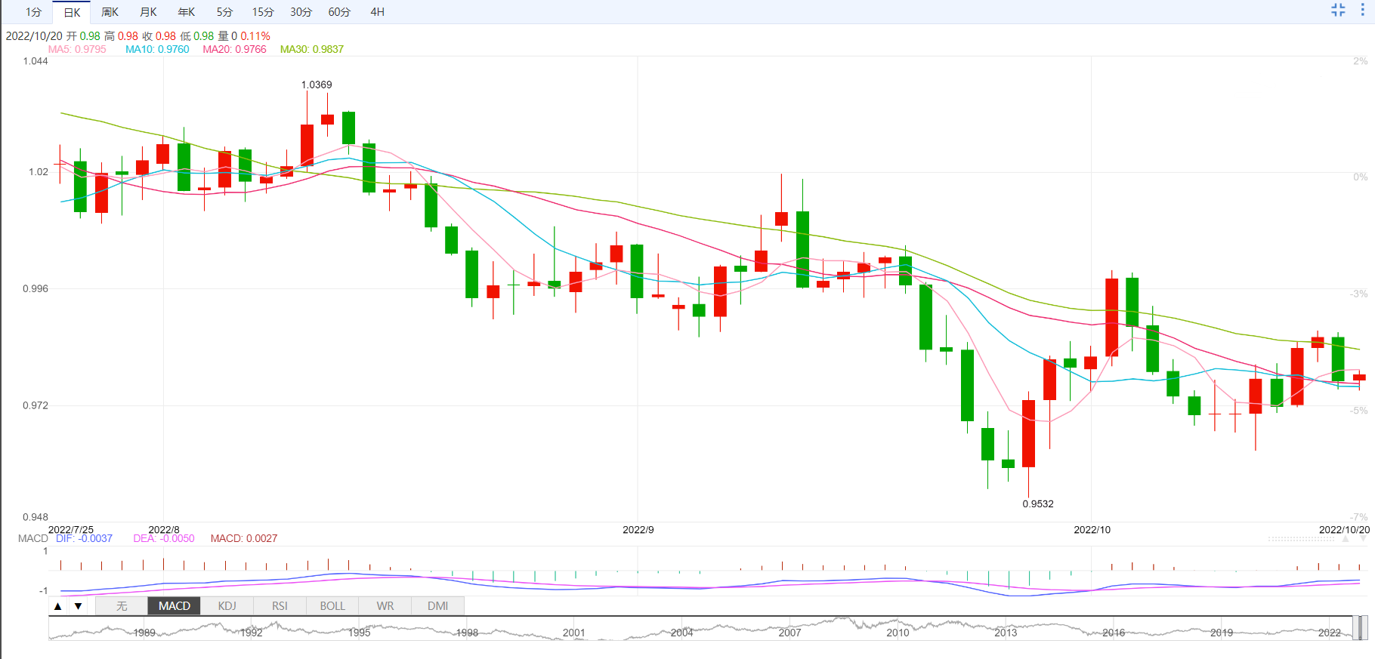
Task: Click the -3% percentage axis label
Action: 1359,294
